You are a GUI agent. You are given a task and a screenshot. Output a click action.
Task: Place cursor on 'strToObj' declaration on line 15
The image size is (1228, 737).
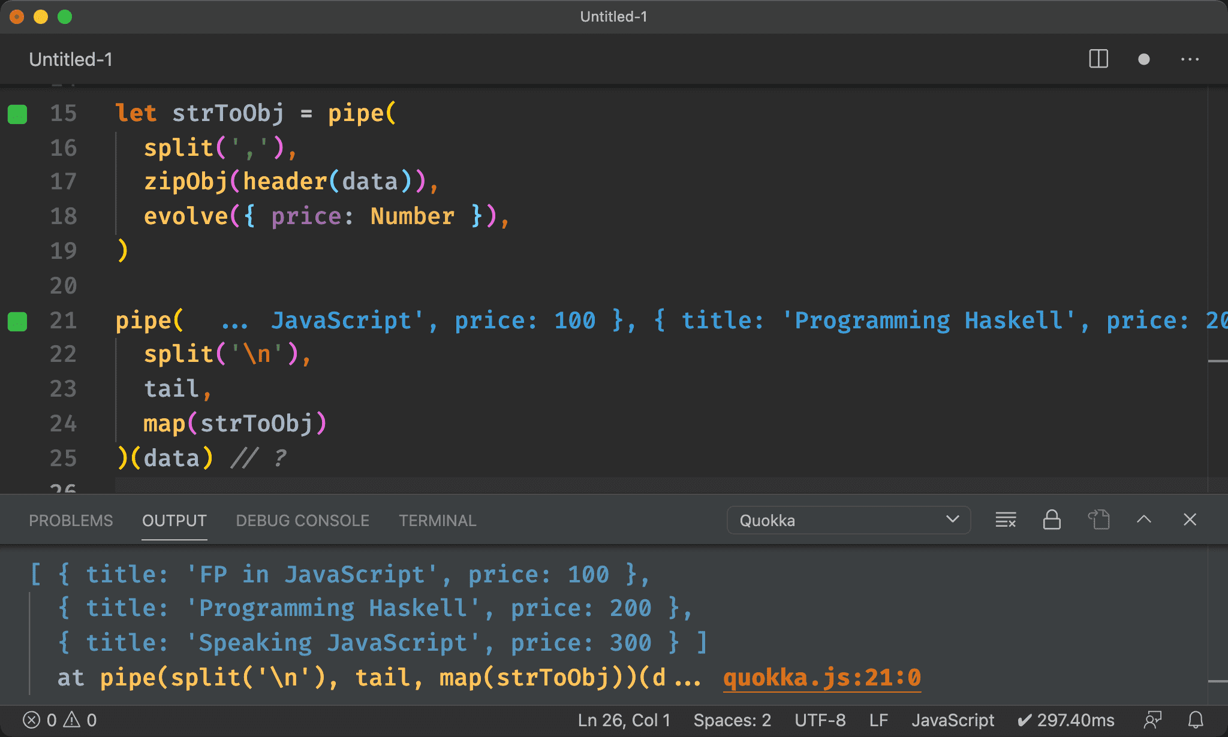(228, 113)
